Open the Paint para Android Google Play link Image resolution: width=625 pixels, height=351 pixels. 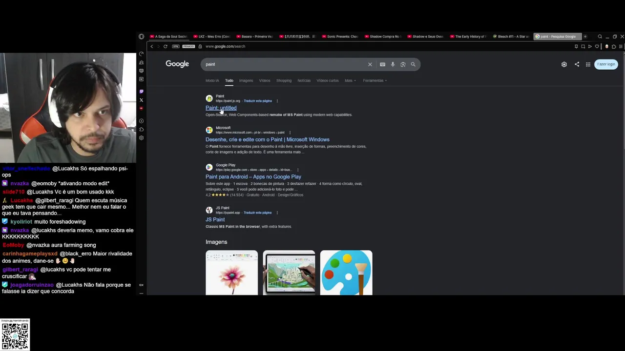pos(253,177)
